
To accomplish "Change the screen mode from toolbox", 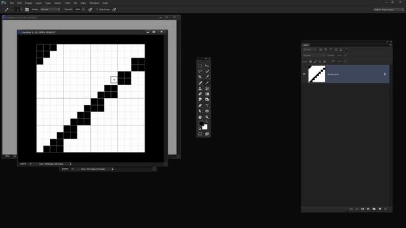I will [x=207, y=134].
